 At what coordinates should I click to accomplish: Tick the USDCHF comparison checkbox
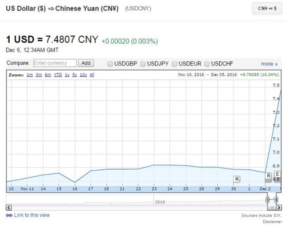207,64
